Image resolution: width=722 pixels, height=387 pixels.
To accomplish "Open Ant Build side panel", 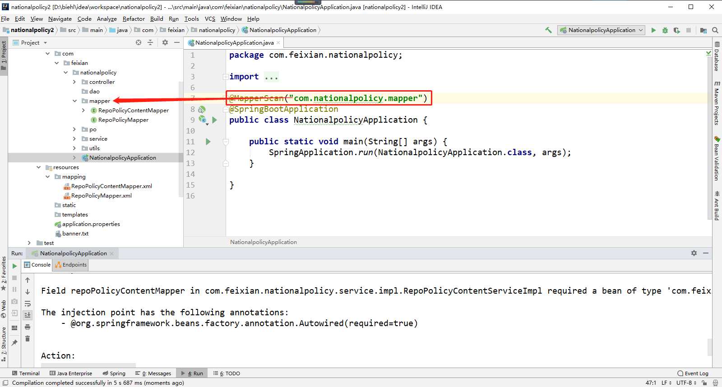I will click(717, 206).
